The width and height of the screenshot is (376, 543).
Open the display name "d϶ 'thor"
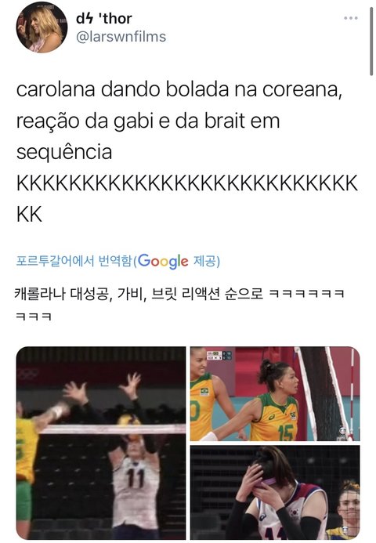click(x=104, y=18)
